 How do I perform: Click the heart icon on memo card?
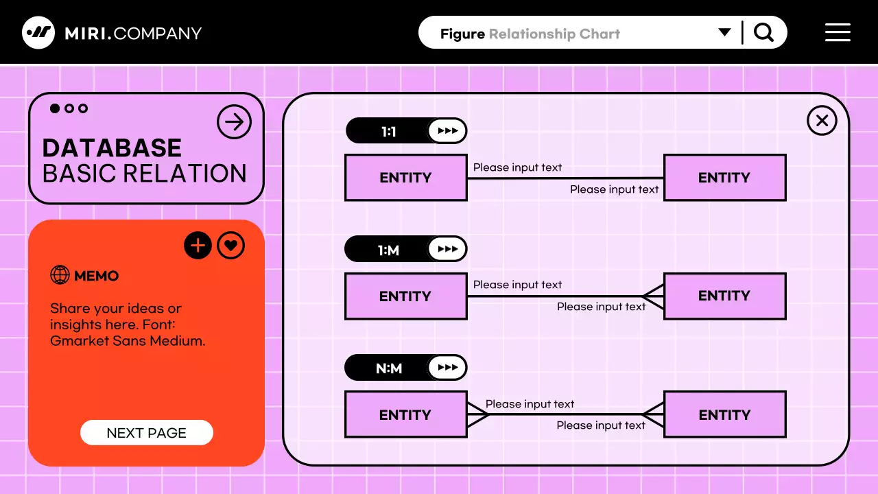click(231, 246)
